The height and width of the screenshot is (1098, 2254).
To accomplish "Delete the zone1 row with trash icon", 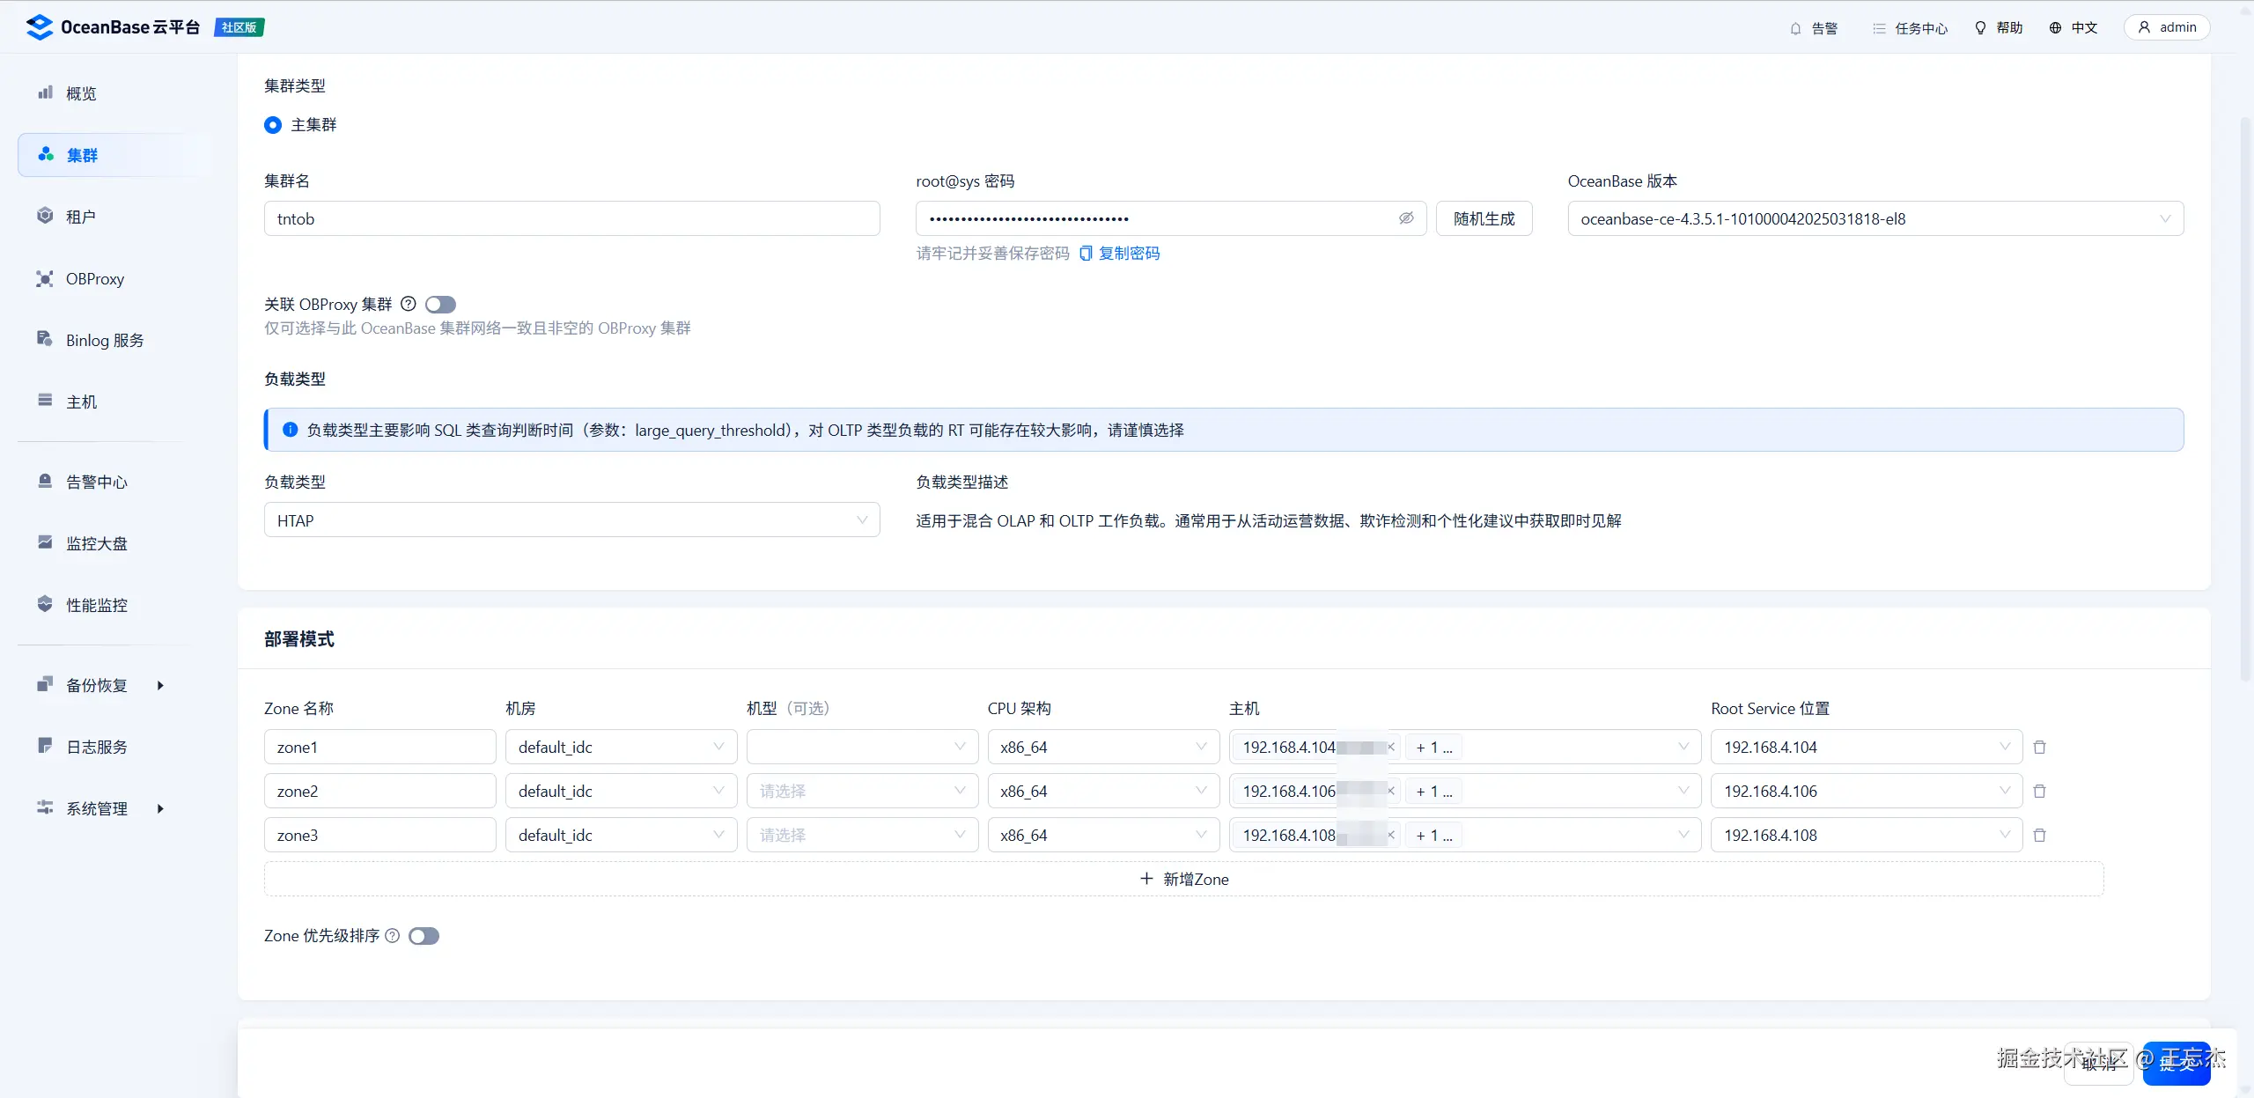I will pyautogui.click(x=2039, y=748).
